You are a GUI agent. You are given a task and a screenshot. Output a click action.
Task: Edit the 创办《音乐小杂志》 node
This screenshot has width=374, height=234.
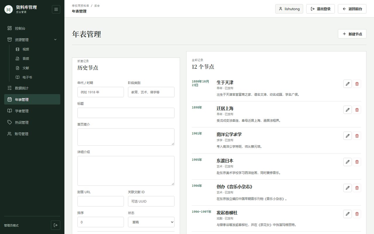(347, 188)
